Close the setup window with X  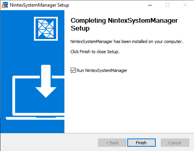click(185, 5)
